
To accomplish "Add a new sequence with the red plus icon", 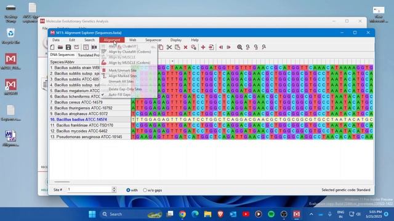I will point(203,47).
